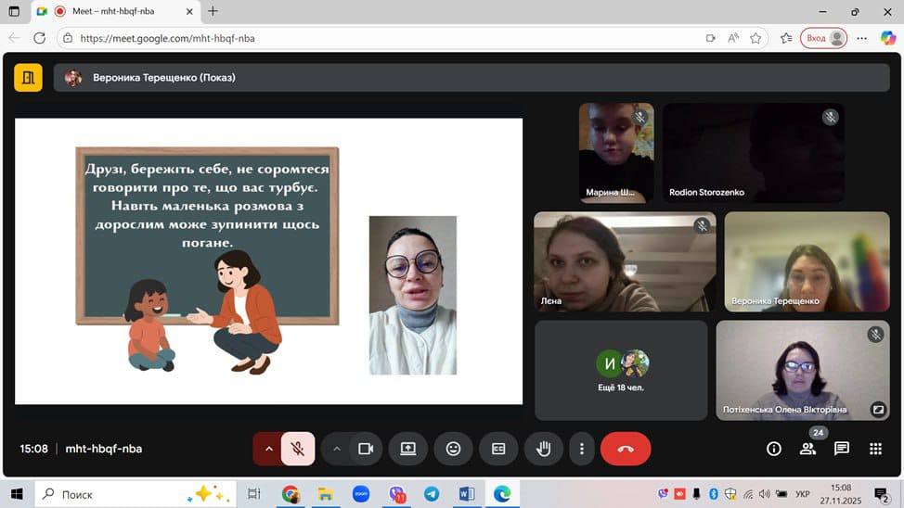Open the activities grid icon
The width and height of the screenshot is (904, 508).
pos(874,449)
